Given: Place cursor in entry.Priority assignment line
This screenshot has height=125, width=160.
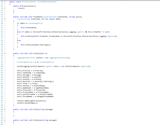Looking at the screenshot, I should coord(30,71).
